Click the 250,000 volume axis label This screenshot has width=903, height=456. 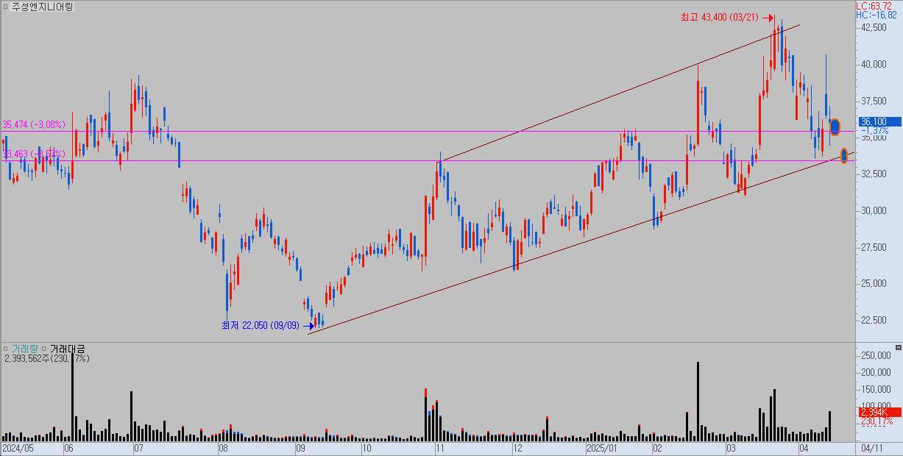point(877,355)
